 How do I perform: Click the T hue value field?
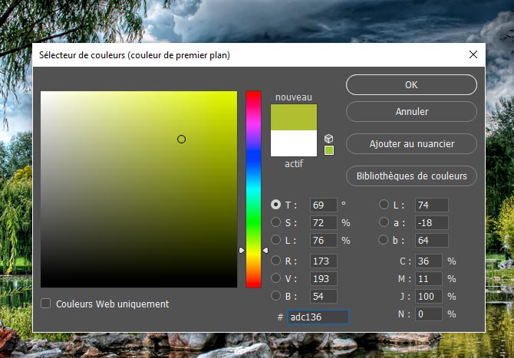tap(323, 205)
